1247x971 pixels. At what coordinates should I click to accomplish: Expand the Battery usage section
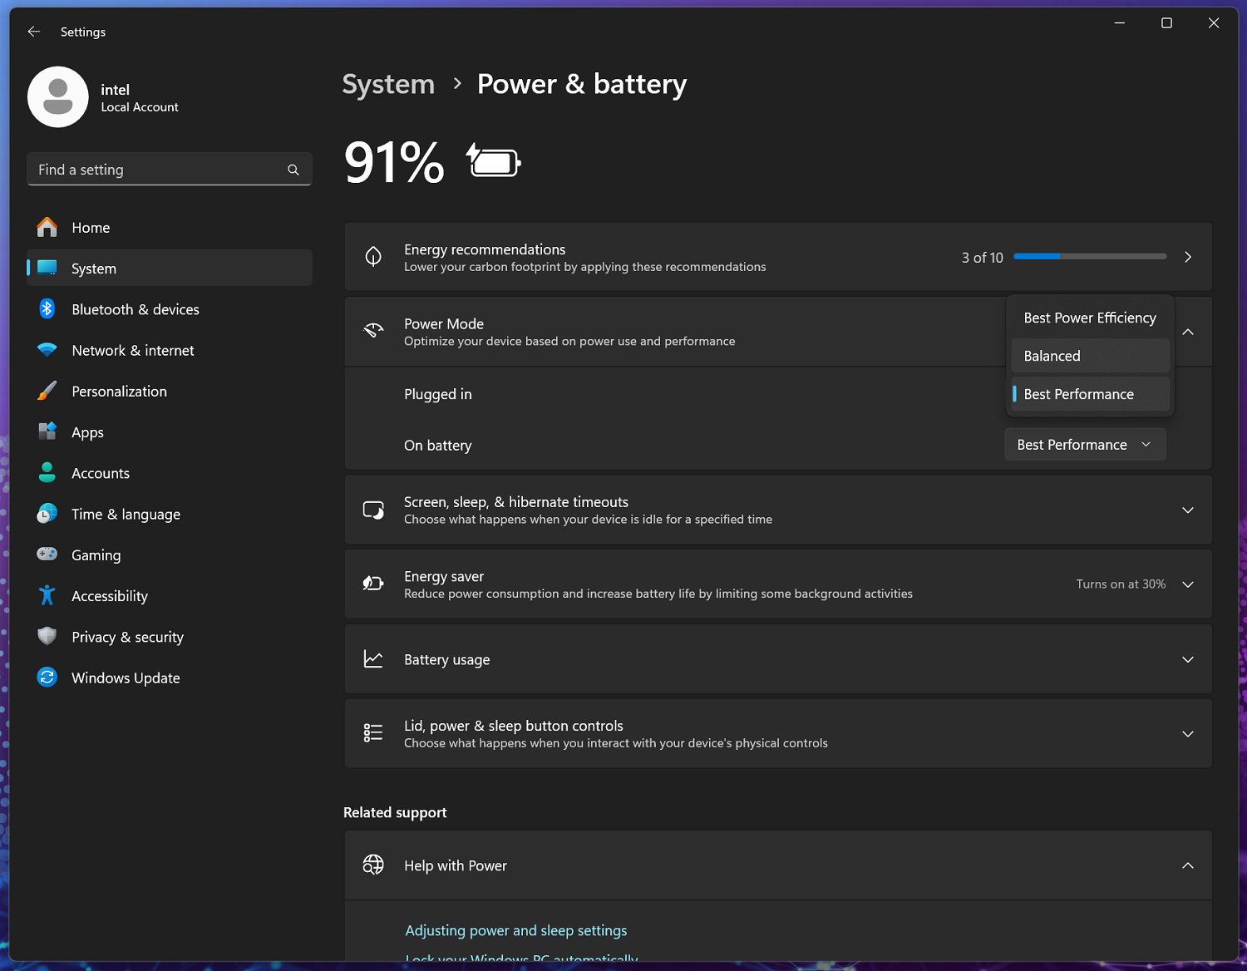[x=1187, y=659]
